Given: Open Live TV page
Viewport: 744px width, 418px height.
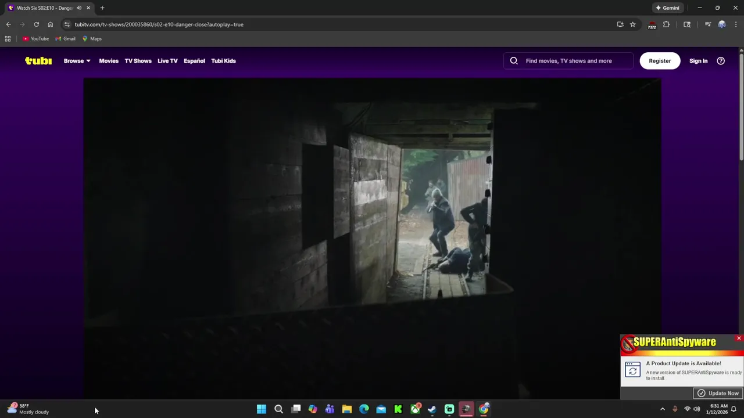Looking at the screenshot, I should pyautogui.click(x=167, y=60).
